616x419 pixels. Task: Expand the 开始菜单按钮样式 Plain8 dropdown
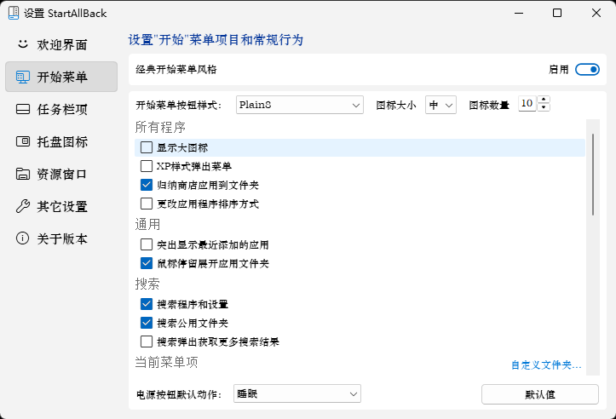[x=300, y=105]
